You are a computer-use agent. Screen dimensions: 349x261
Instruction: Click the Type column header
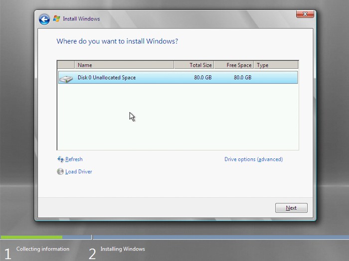pos(276,65)
